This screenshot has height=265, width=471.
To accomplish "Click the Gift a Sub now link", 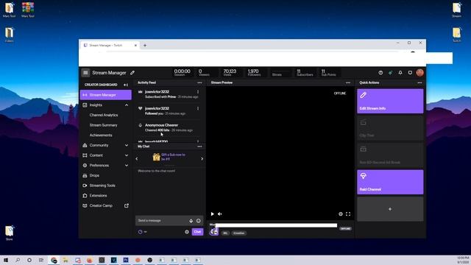I will pos(174,157).
